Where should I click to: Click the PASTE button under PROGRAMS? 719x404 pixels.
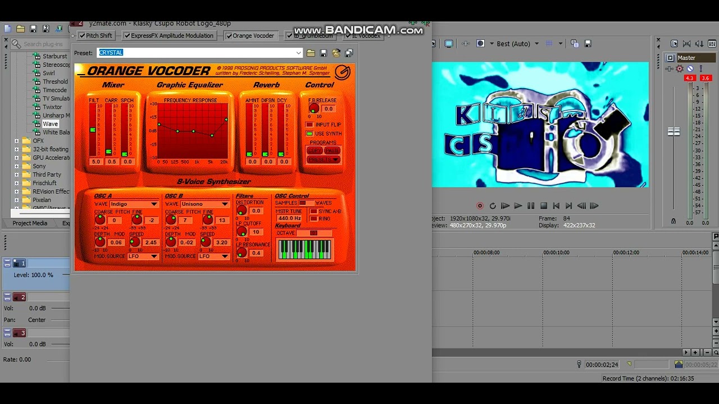click(x=332, y=151)
